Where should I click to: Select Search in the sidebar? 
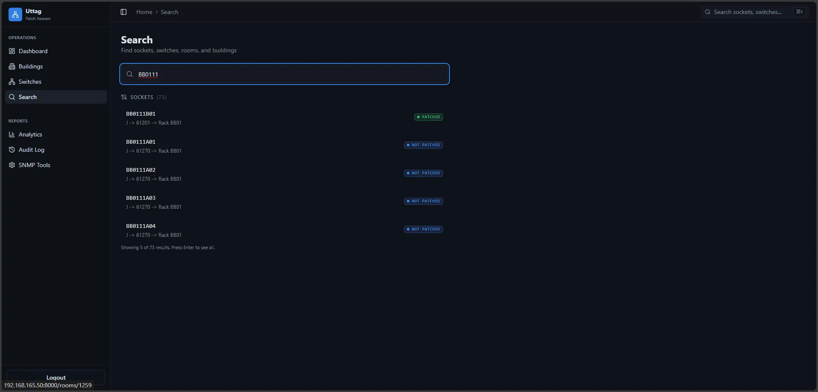tap(56, 97)
